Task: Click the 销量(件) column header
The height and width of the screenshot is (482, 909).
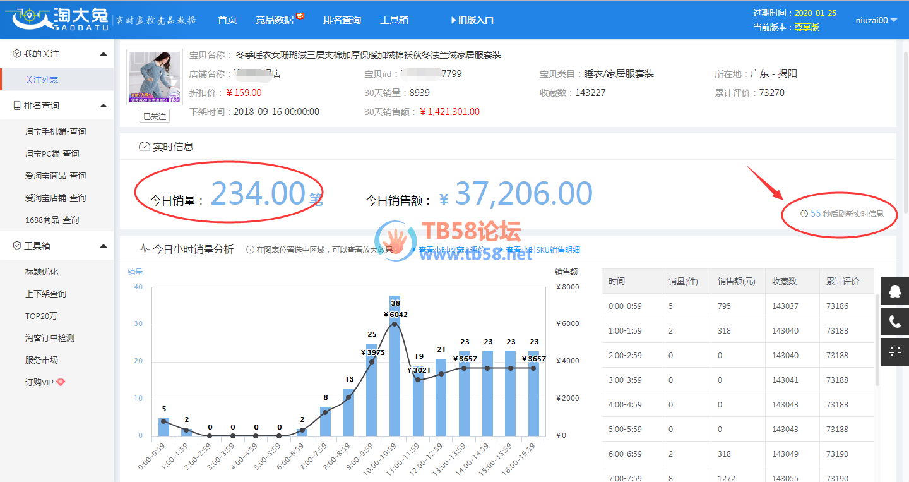Action: pos(687,281)
